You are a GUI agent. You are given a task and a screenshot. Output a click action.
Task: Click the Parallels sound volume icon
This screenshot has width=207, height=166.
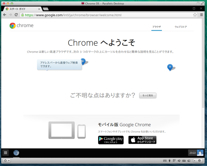pos(179,161)
